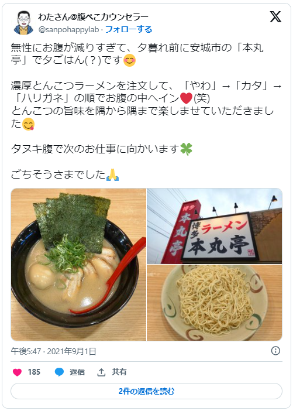Open the tonkotsu ramen bowl photo
This screenshot has height=411, width=293.
(78, 265)
